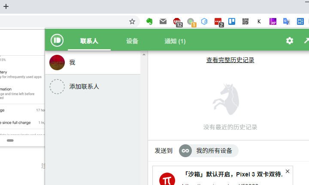The width and height of the screenshot is (309, 185).
Task: Open the Pushbullet extension icon with badge 1
Action: tap(191, 22)
